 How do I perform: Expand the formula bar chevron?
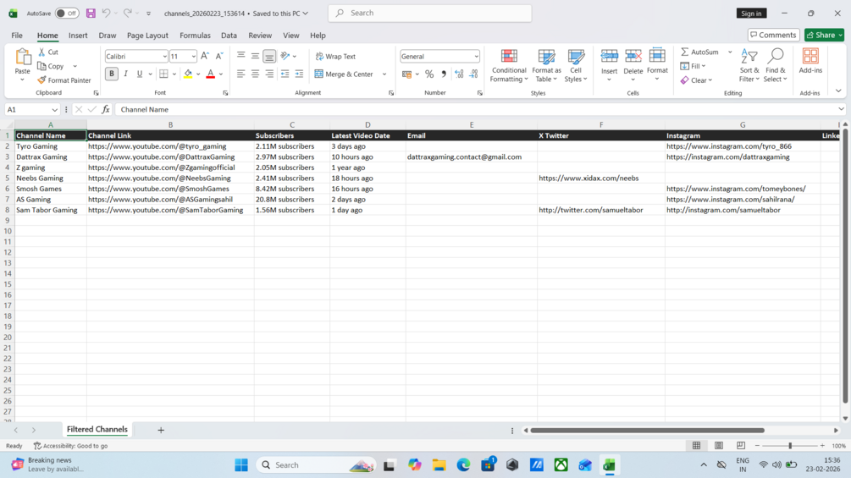841,109
